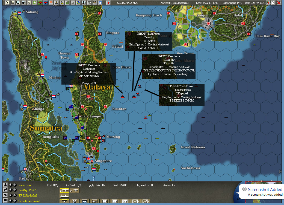
Task: Go to next task force after TF 255
Action: pyautogui.click(x=15, y=195)
